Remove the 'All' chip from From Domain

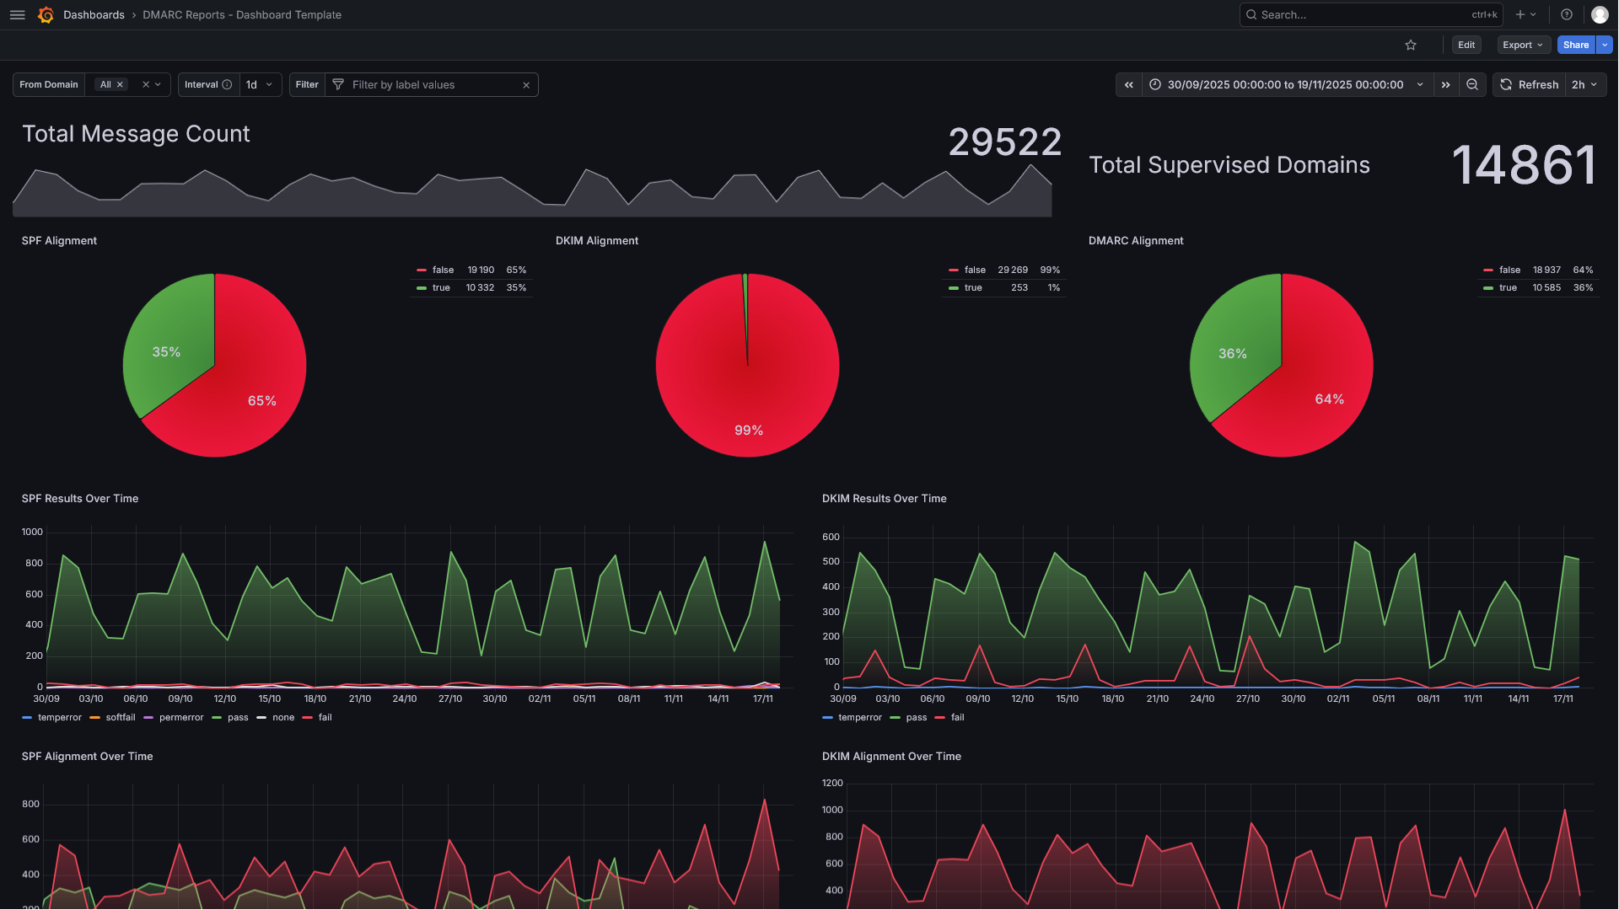point(120,85)
